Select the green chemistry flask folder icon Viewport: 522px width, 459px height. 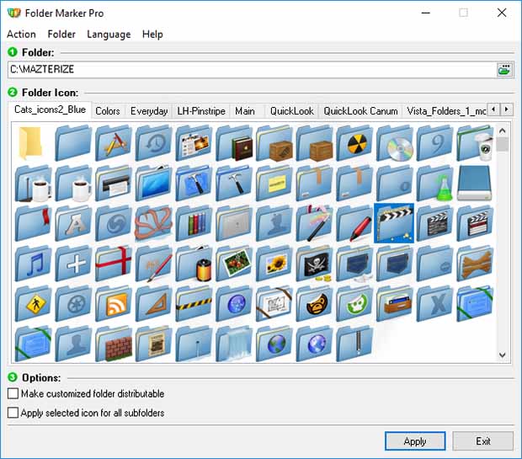(x=434, y=183)
